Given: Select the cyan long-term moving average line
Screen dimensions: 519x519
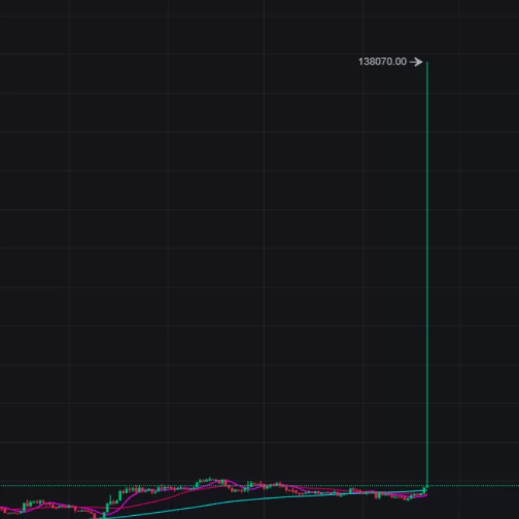Looking at the screenshot, I should pyautogui.click(x=233, y=501).
